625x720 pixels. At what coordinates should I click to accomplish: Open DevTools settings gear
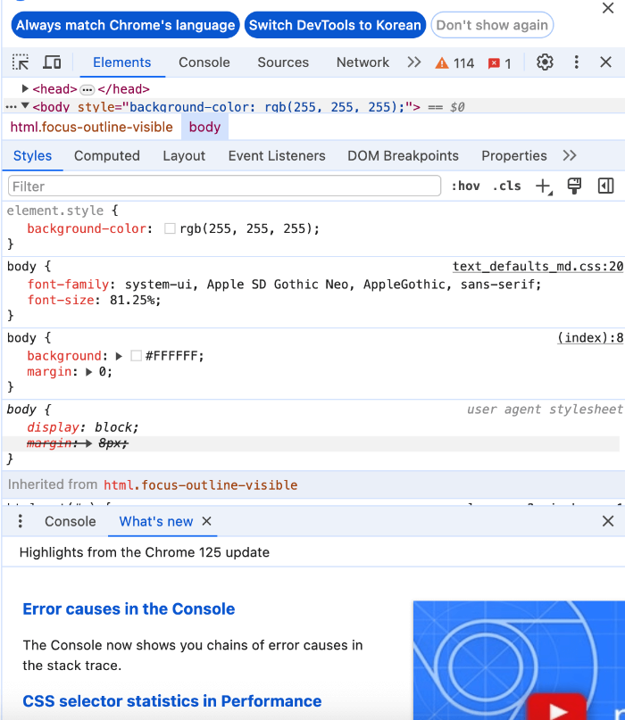click(545, 62)
